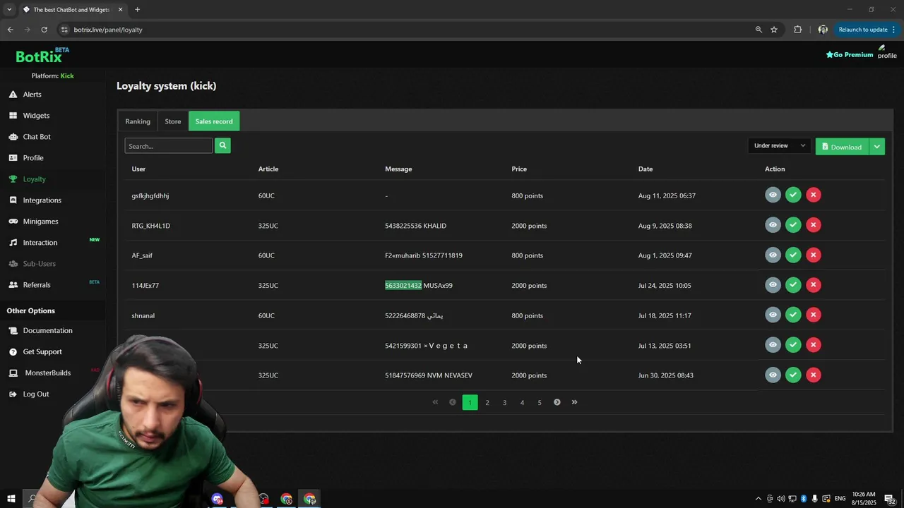The height and width of the screenshot is (508, 904).
Task: Go to pagination page 3
Action: [504, 402]
